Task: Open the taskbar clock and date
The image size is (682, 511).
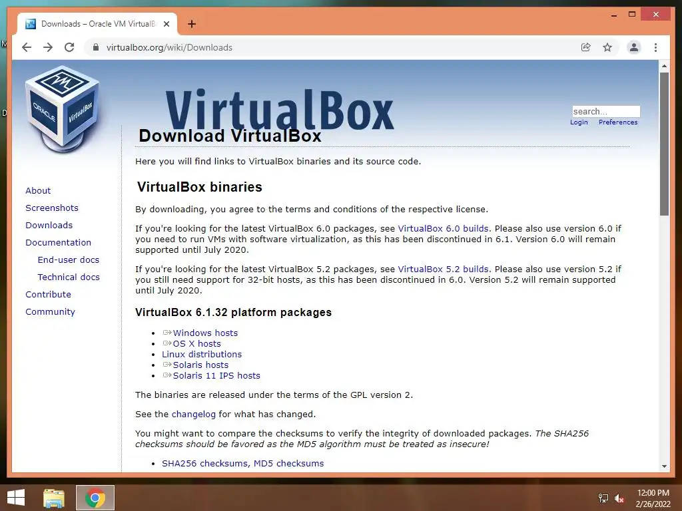Action: pos(653,498)
